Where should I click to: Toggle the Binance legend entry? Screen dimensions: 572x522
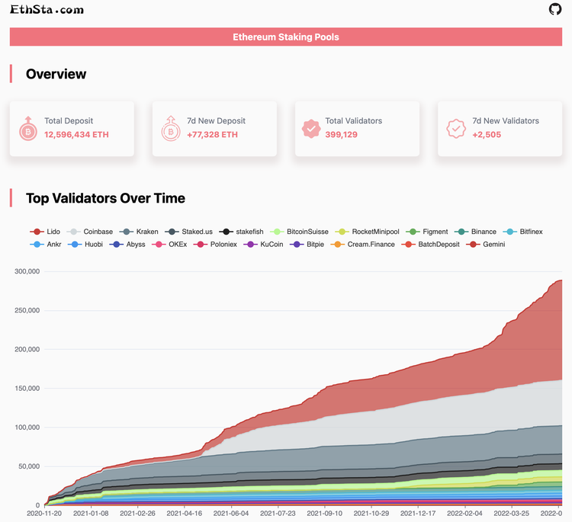pyautogui.click(x=475, y=232)
